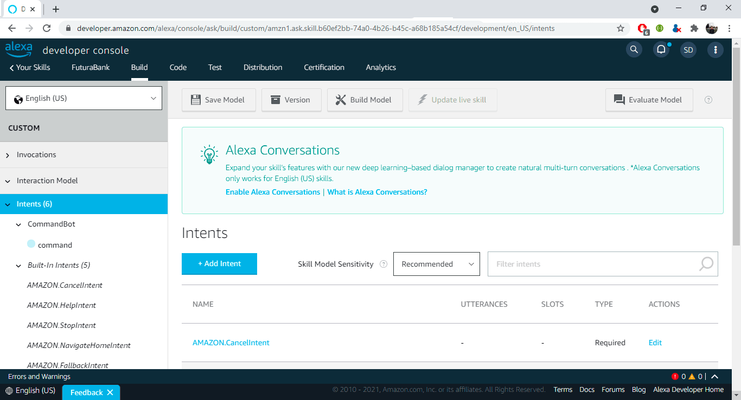Open the browser Extensions puzzle icon
741x400 pixels.
(694, 28)
